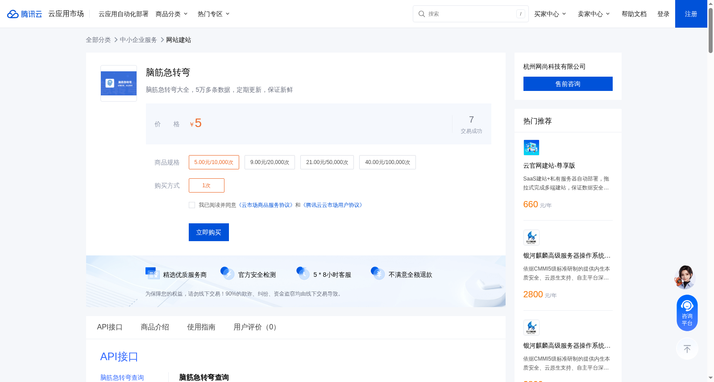Click the search magnifier icon
This screenshot has width=714, height=382.
pos(421,14)
